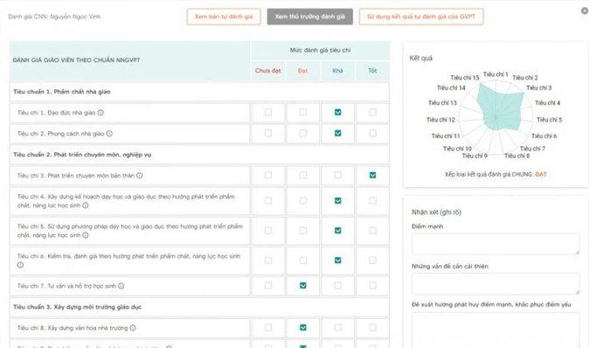The image size is (589, 348).
Task: Click the Đề xuất hướng phát huy điểm mạnh field
Action: coord(495,330)
